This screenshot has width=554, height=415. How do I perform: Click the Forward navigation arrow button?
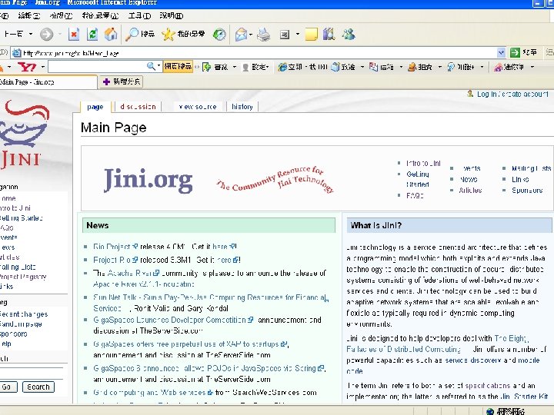click(x=46, y=35)
